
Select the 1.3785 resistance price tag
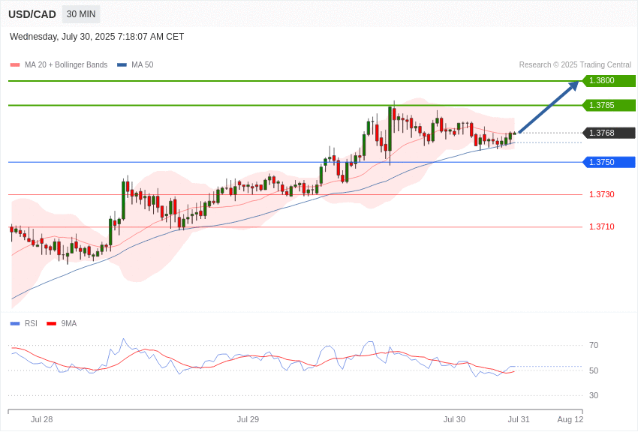click(x=609, y=105)
